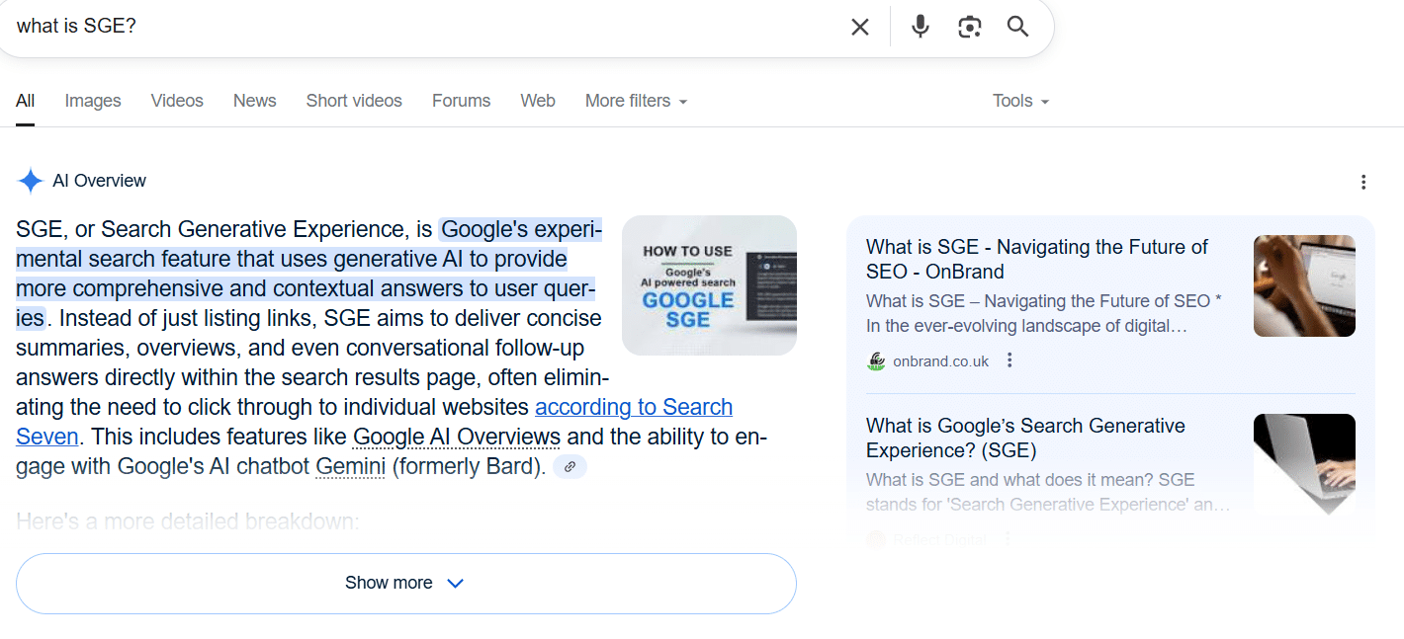The width and height of the screenshot is (1404, 639).
Task: Open the Forums tab
Action: [461, 101]
